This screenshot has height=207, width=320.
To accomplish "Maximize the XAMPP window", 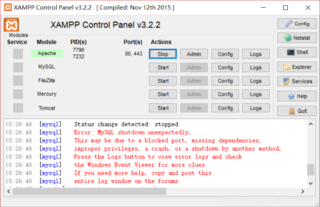I will pyautogui.click(x=286, y=8).
